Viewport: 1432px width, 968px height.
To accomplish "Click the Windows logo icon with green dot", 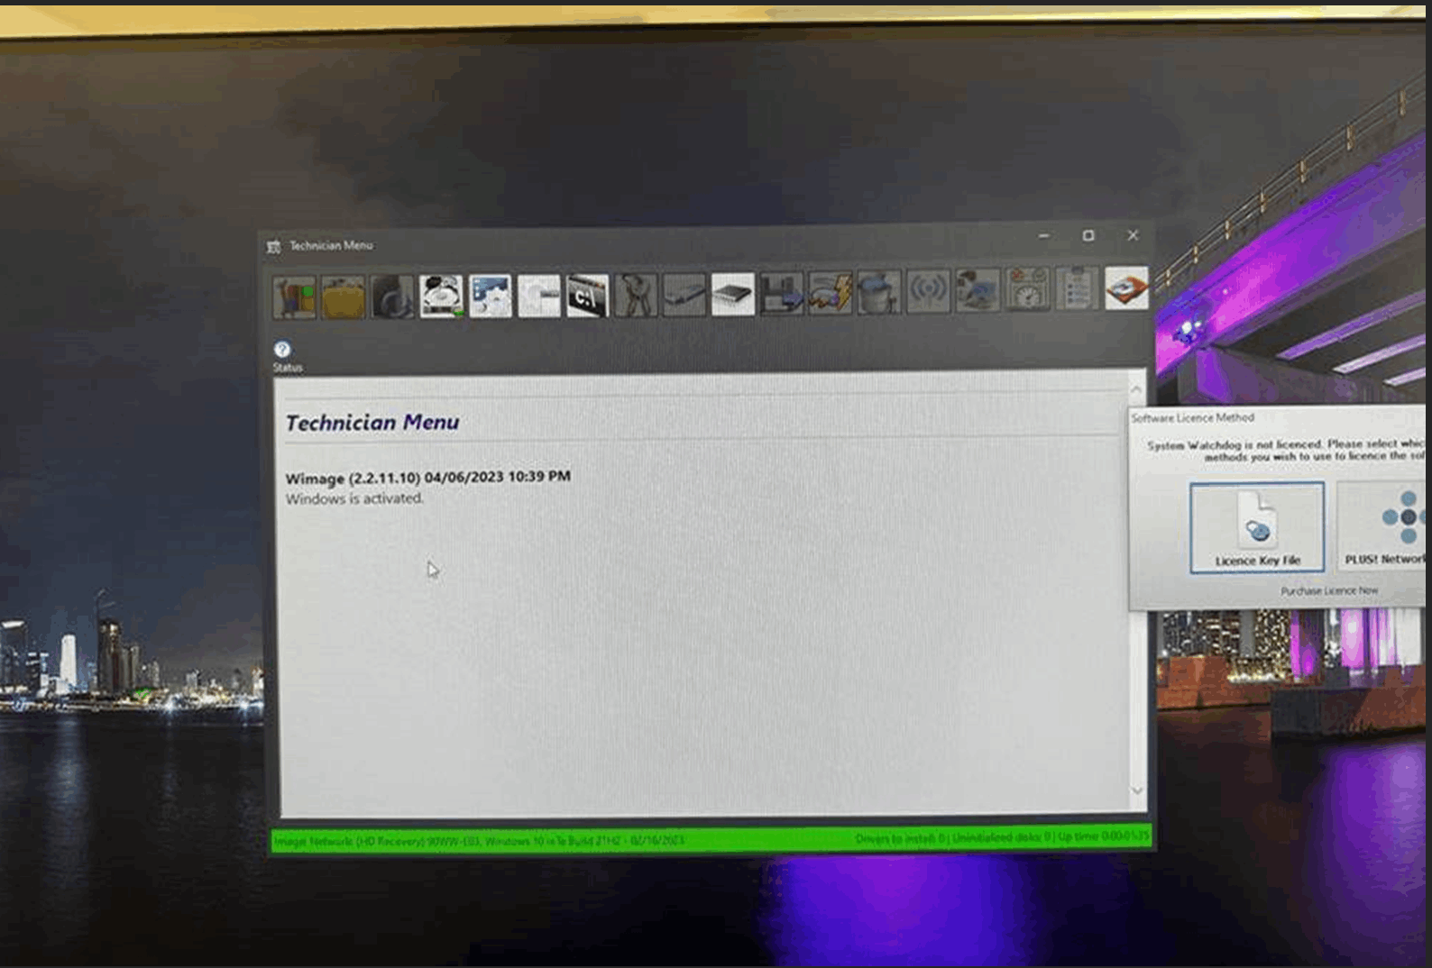I will point(295,297).
